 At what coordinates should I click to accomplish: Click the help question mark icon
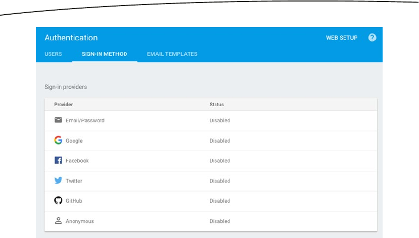click(373, 38)
